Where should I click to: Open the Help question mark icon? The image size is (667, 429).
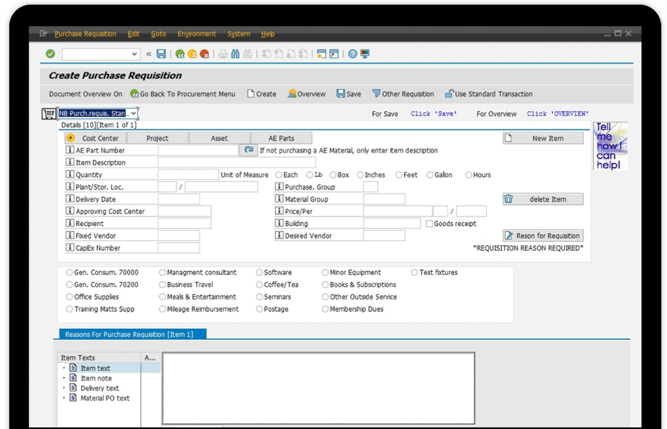click(353, 54)
